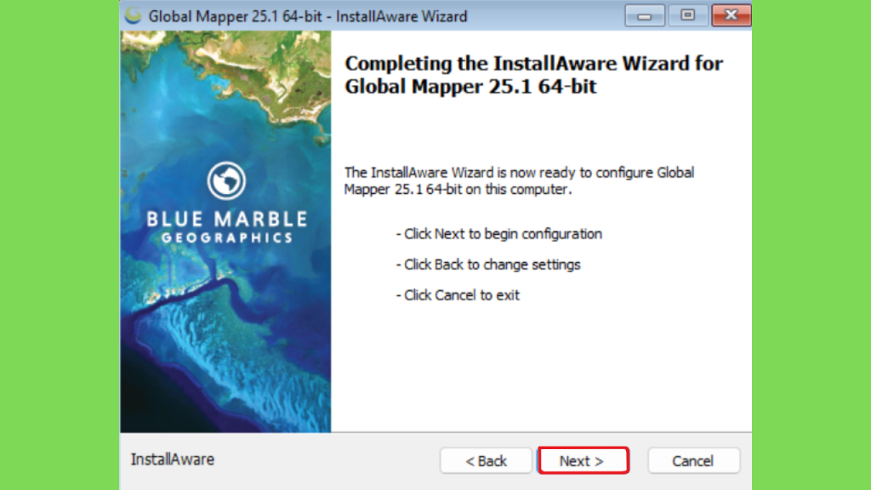Click the Global Mapper title bar icon
Image resolution: width=871 pixels, height=490 pixels.
134,15
